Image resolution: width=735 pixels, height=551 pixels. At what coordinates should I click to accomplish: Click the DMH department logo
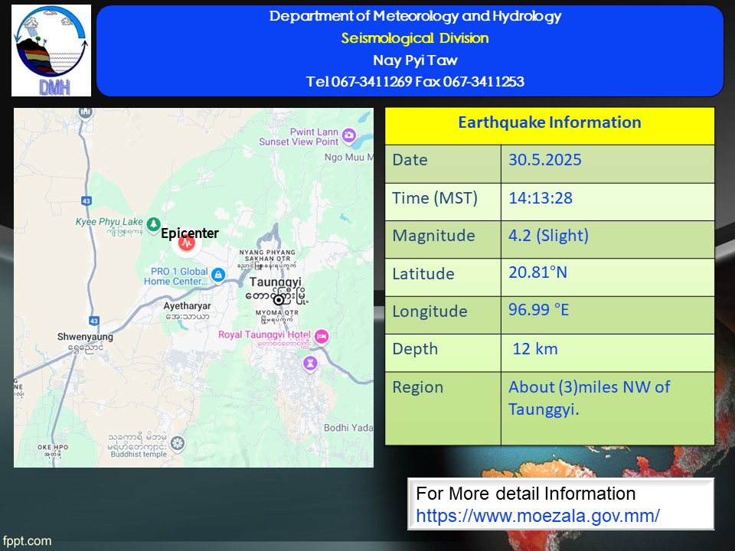point(51,51)
